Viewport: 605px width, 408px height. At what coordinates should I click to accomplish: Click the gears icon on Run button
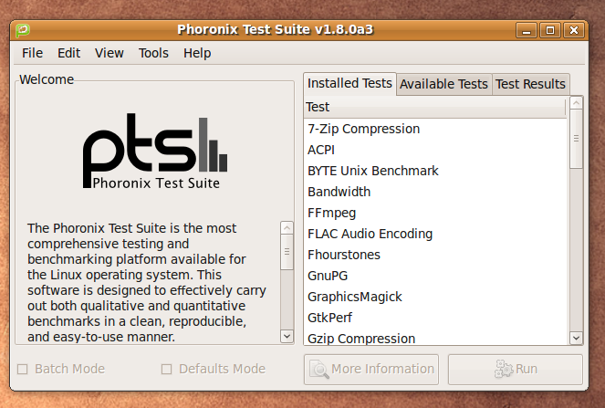[x=504, y=369]
